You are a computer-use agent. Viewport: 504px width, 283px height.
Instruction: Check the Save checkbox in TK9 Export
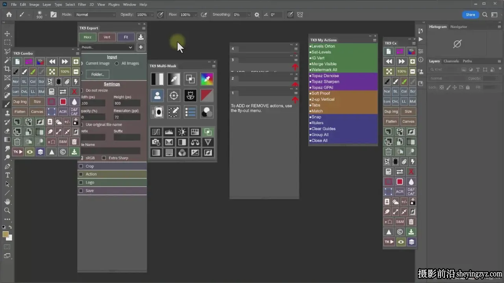(81, 191)
